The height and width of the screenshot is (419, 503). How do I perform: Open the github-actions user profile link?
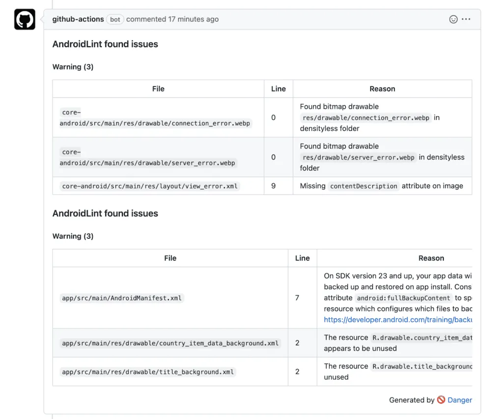click(x=78, y=19)
